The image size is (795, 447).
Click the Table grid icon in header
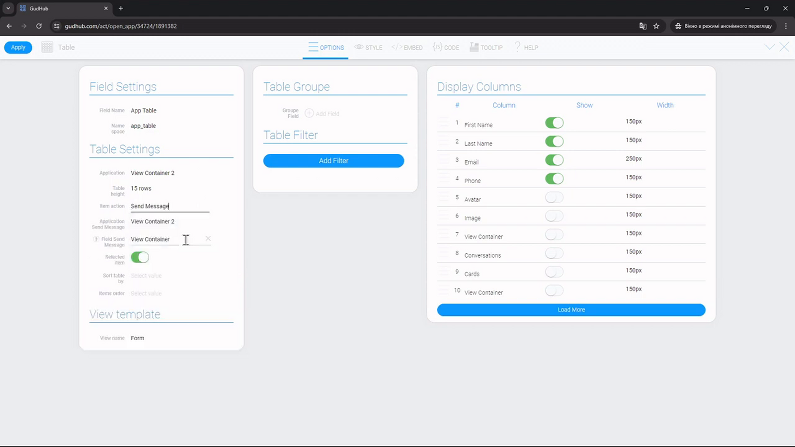tap(47, 47)
